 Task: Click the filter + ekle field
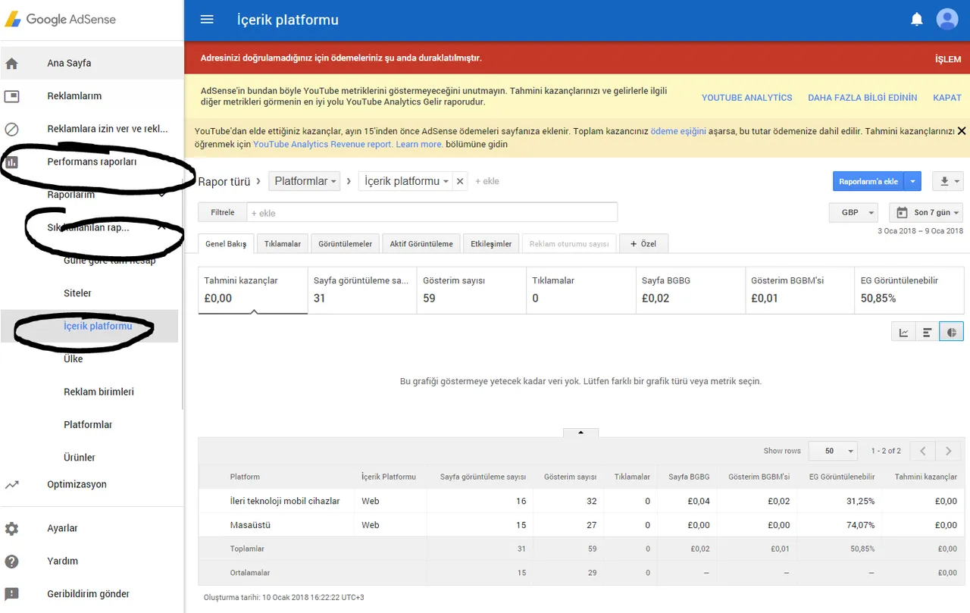pyautogui.click(x=432, y=212)
